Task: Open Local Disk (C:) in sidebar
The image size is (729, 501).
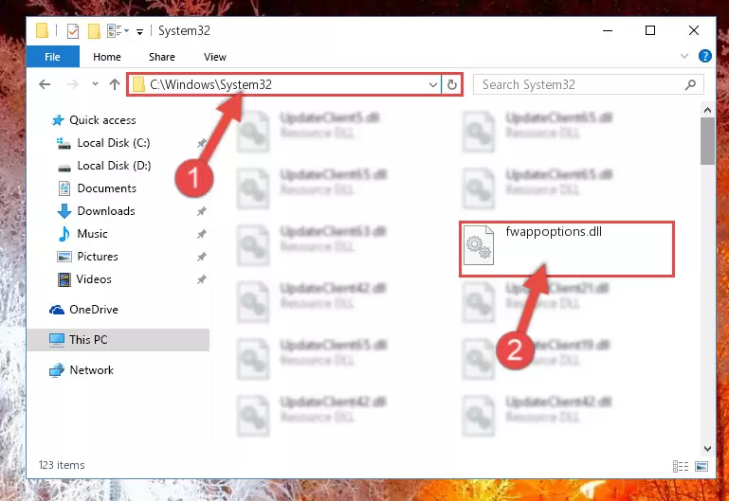Action: 103,143
